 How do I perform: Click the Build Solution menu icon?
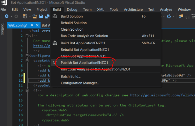[55, 16]
